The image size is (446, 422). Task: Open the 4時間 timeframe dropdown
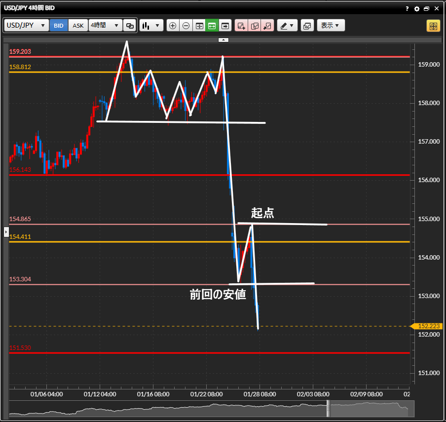105,25
